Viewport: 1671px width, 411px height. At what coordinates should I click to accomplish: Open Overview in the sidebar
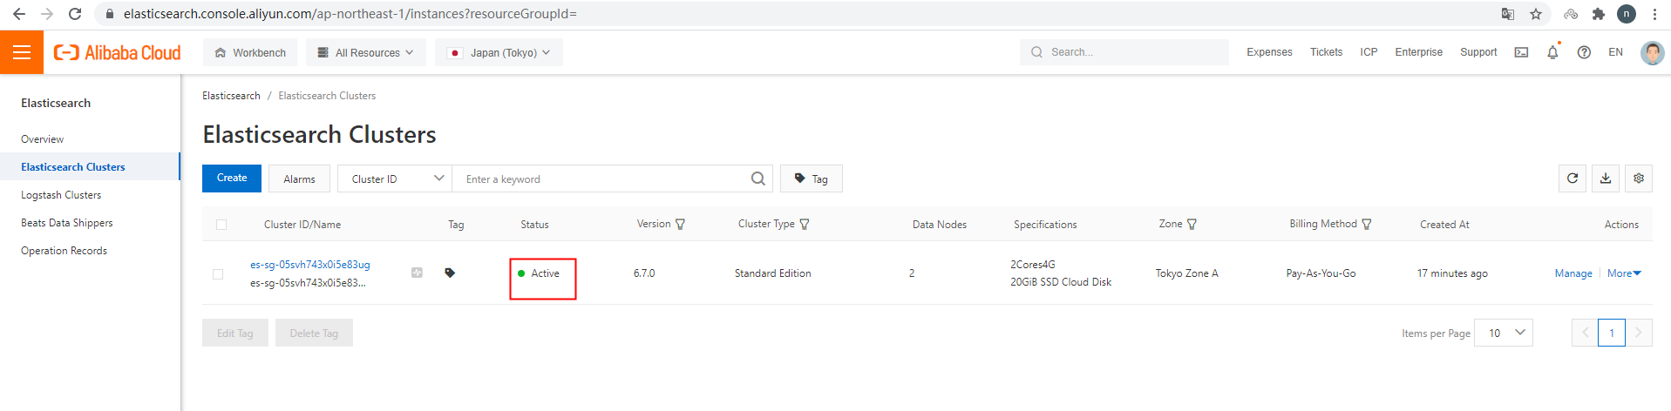42,139
